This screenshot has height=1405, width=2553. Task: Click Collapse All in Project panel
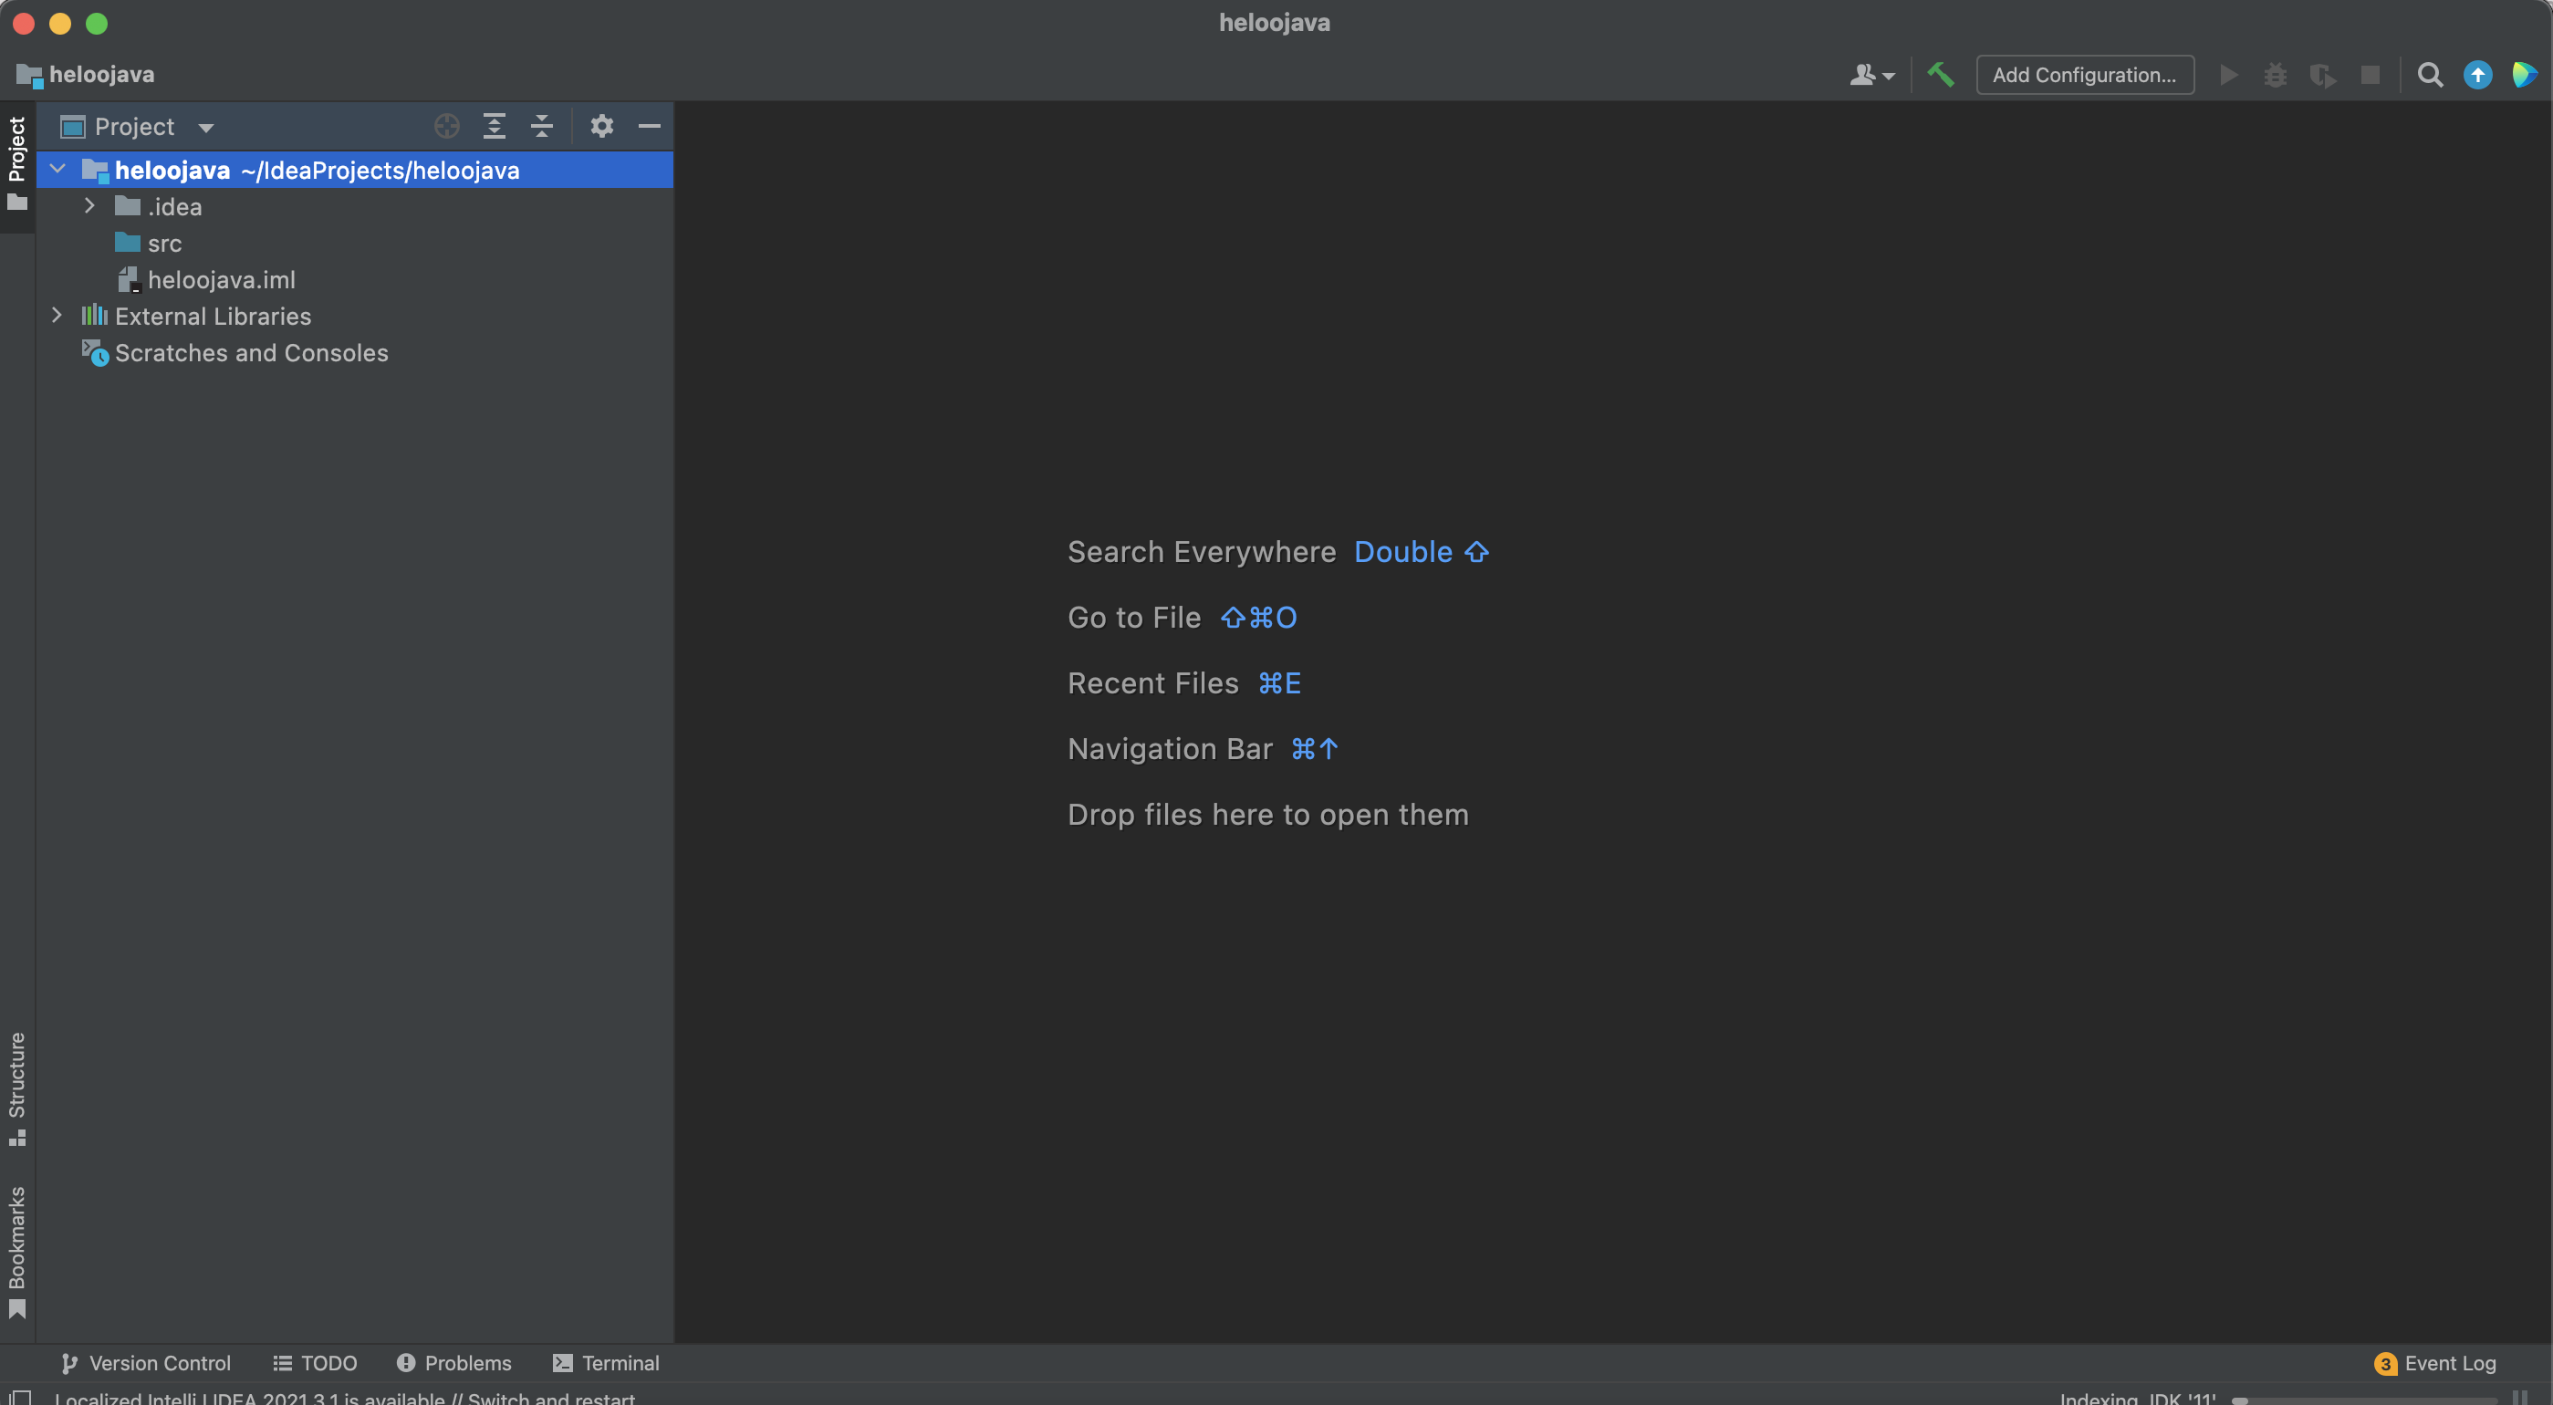tap(541, 126)
